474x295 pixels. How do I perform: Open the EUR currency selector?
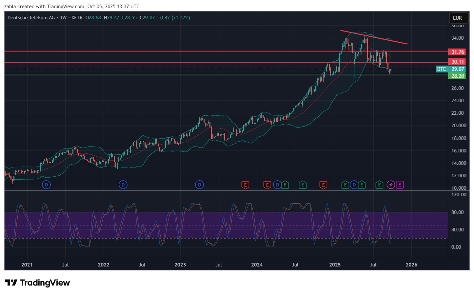[457, 18]
